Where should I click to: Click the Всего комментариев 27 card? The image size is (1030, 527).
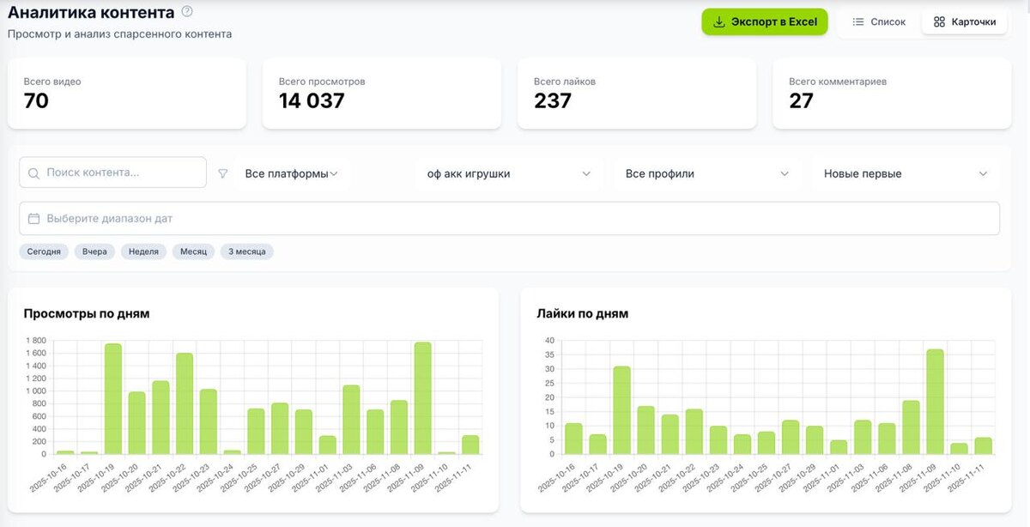tap(892, 94)
